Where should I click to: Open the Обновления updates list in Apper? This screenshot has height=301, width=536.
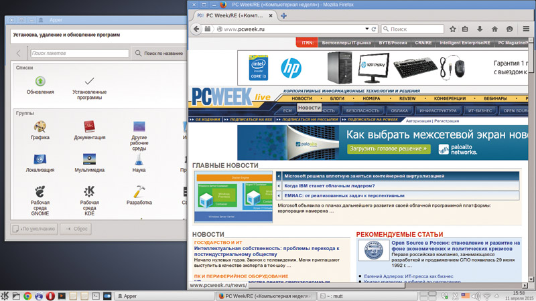(40, 86)
